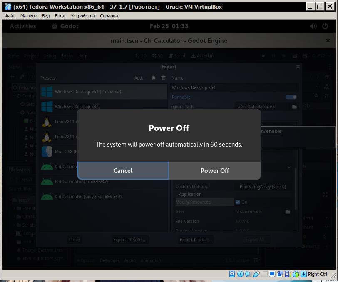Click the audio speaker icon in VirtualBox status bar

[x=248, y=274]
